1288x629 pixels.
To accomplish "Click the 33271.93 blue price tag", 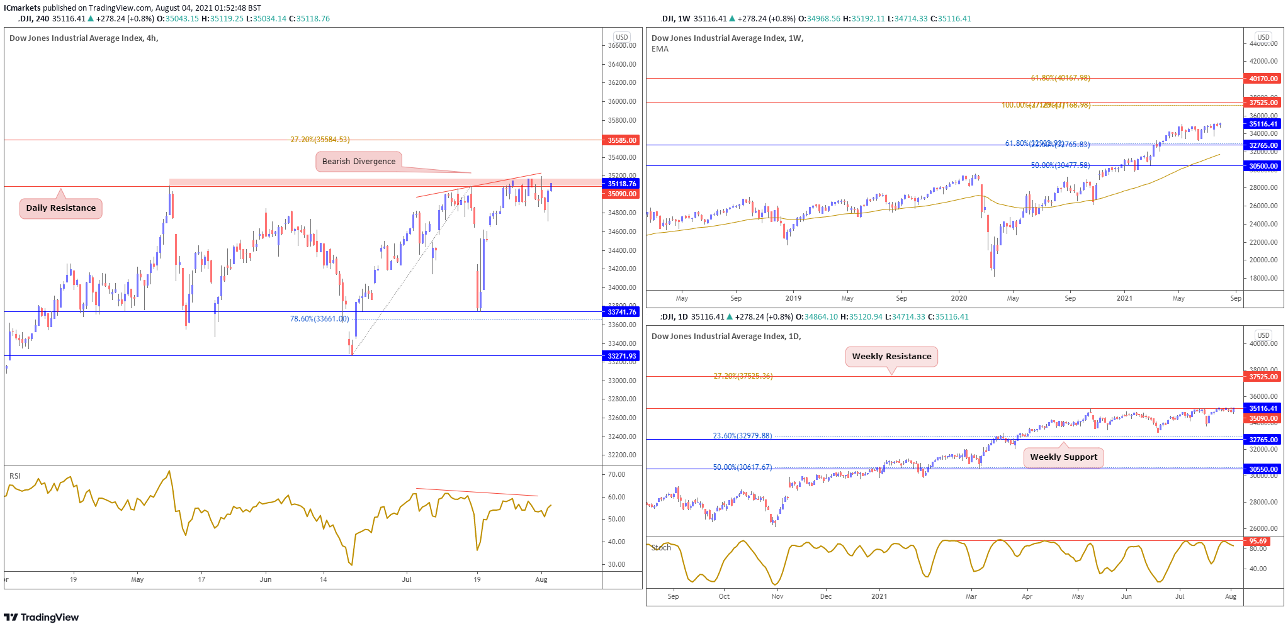I will (622, 356).
